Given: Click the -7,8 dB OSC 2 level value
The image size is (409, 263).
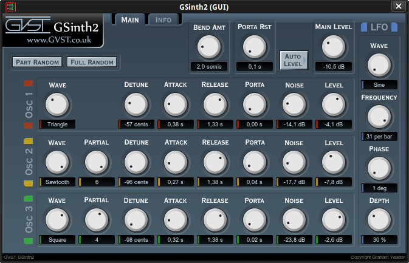Looking at the screenshot, I should 334,182.
